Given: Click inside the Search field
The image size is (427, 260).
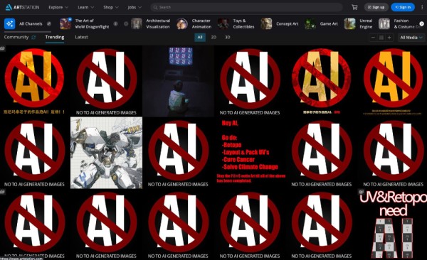Looking at the screenshot, I should [x=246, y=7].
